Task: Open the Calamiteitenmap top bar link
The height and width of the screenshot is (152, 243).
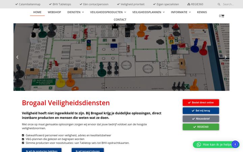Action: [x=29, y=4]
